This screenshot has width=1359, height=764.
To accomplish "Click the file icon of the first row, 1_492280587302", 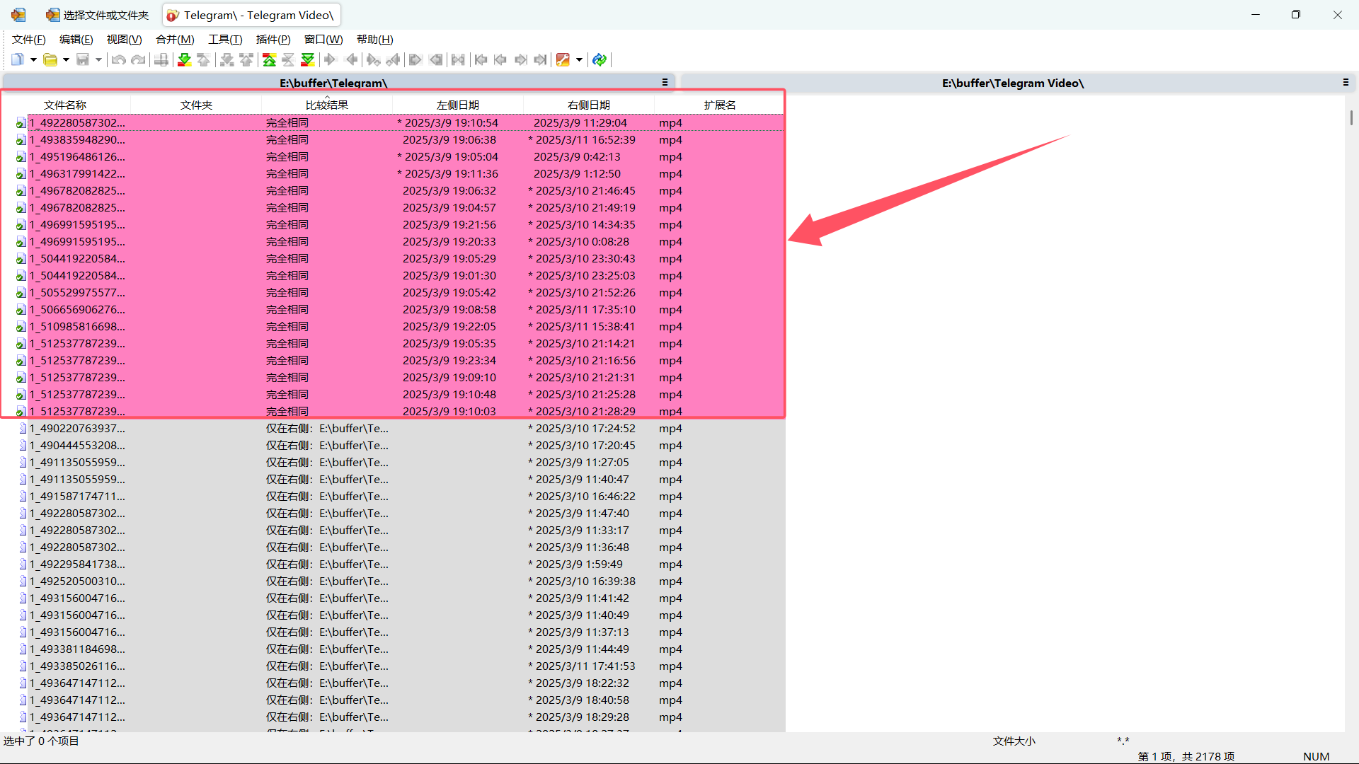I will (21, 123).
